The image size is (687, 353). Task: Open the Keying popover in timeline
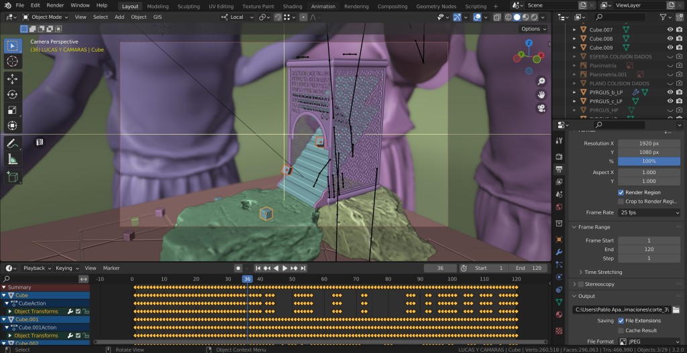click(x=66, y=268)
